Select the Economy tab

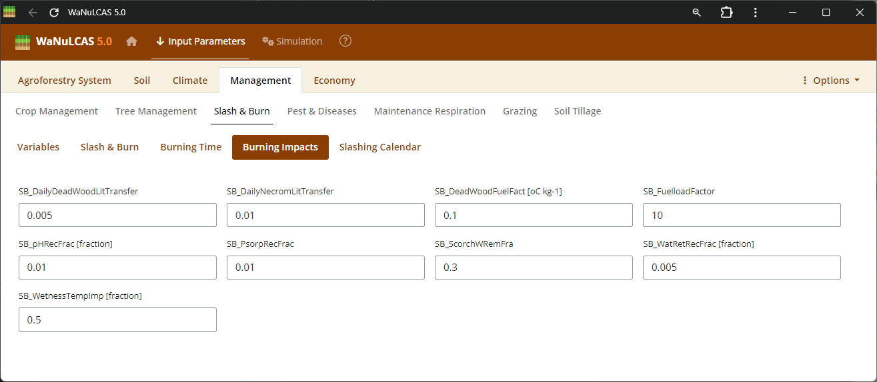click(334, 81)
